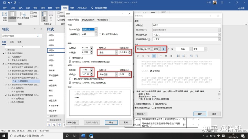Switch to 阅读视图 reading view
Image resolution: width=248 pixels, height=139 pixels.
[x=4, y=16]
